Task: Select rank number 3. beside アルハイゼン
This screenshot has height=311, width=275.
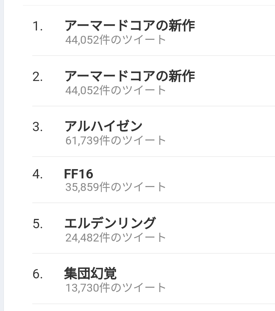Action: (38, 127)
